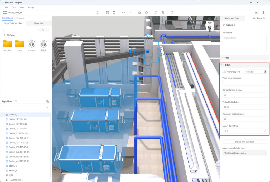
Task: Click the horizontal move gizmo below the camera
Action: (148, 65)
